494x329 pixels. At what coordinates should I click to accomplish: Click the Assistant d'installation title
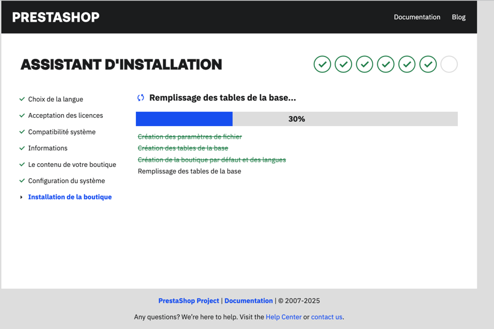pyautogui.click(x=121, y=65)
